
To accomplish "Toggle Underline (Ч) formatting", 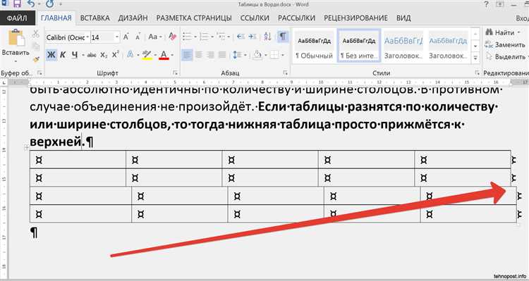I will click(x=75, y=55).
